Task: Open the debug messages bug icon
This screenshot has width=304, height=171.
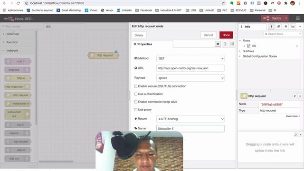Action: coord(285,27)
